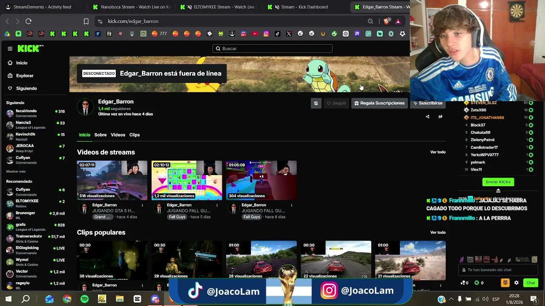Select the Inicio channel tab

point(84,135)
